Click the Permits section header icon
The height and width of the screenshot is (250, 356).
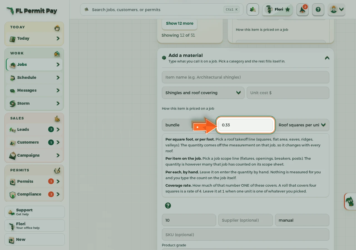pos(57,170)
